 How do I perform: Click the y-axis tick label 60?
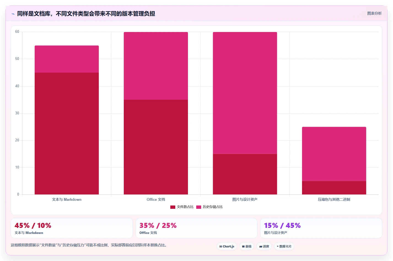[x=17, y=32]
